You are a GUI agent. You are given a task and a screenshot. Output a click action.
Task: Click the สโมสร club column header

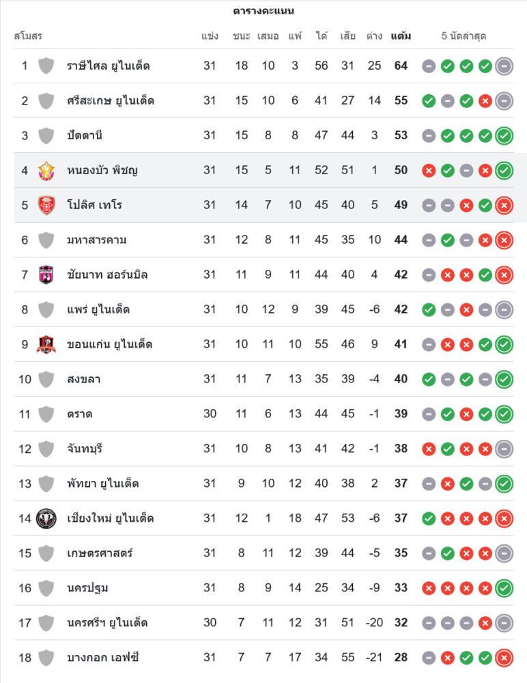28,36
